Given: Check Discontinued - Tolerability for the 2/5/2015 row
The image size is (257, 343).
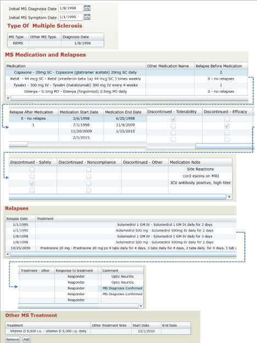Looking at the screenshot, I should (x=174, y=140).
